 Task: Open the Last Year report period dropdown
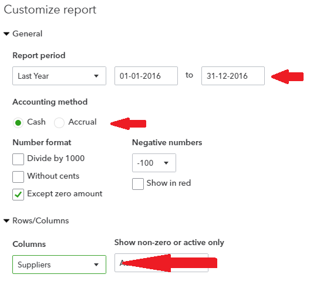(x=59, y=76)
